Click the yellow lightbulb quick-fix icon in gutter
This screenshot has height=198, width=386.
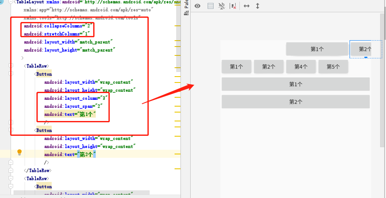click(x=19, y=152)
